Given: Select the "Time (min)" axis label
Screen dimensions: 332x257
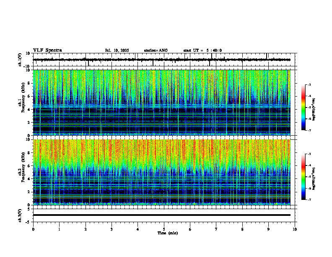Looking at the screenshot, I should pos(168,233).
